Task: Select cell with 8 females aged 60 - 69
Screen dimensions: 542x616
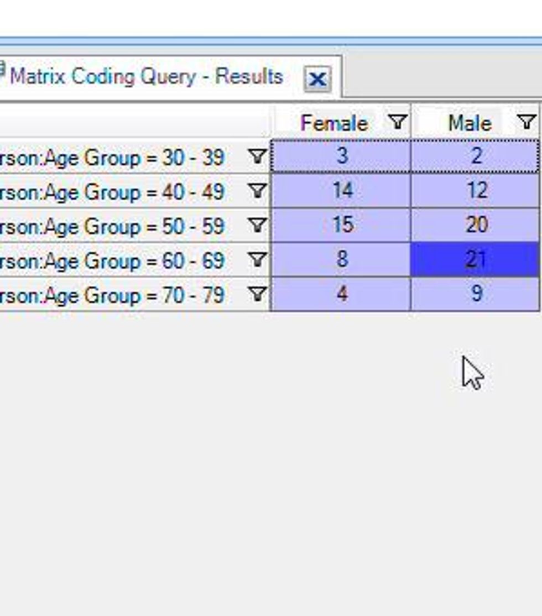Action: (x=341, y=260)
